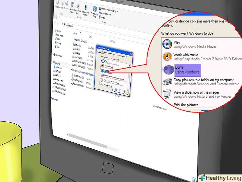This screenshot has height=182, width=242.
Task: Click the Explorer Forward arrow
Action: [x=58, y=23]
